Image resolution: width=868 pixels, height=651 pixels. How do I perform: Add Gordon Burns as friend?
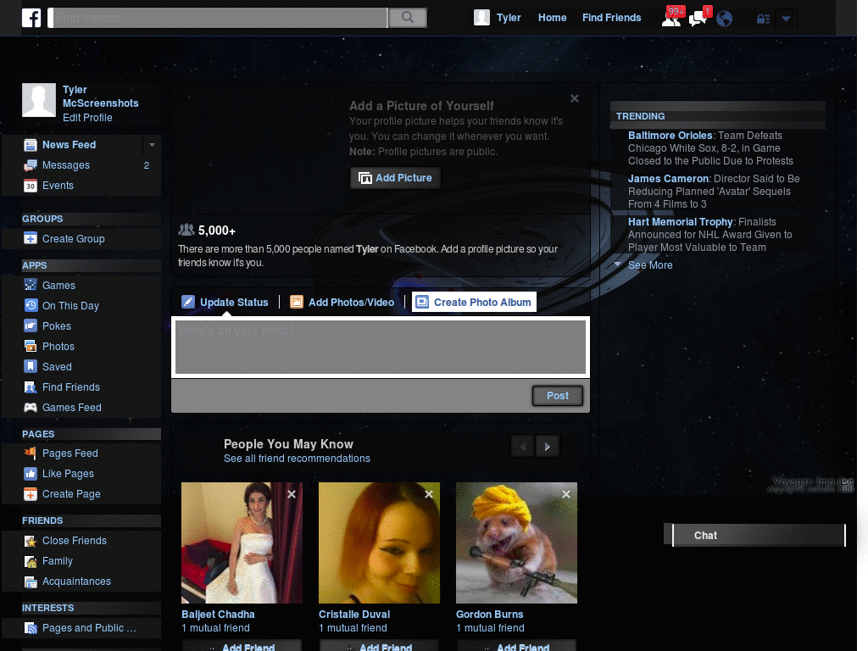point(516,646)
